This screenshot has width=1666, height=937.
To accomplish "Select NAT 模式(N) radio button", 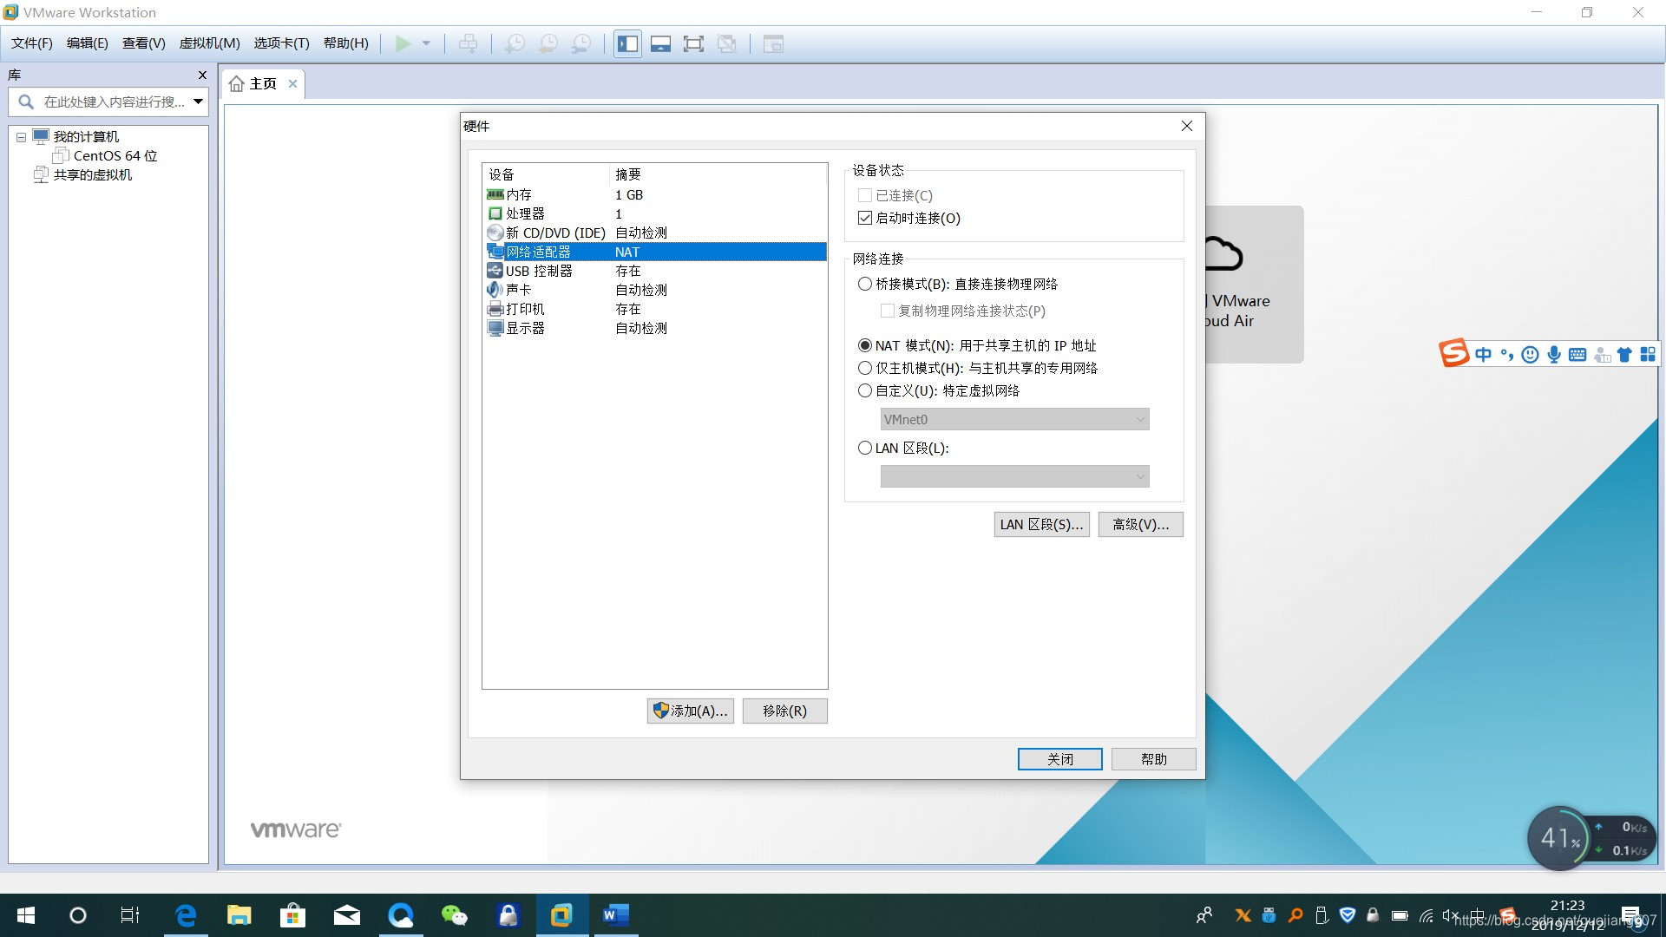I will coord(864,346).
